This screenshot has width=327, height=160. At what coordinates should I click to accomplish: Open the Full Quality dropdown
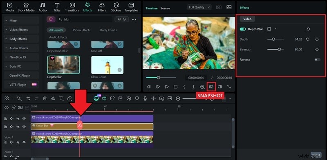tap(199, 7)
